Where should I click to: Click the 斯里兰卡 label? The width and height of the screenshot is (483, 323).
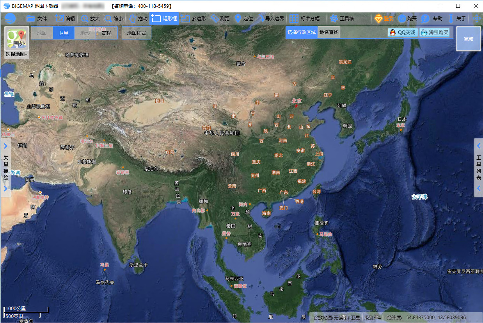click(x=139, y=265)
